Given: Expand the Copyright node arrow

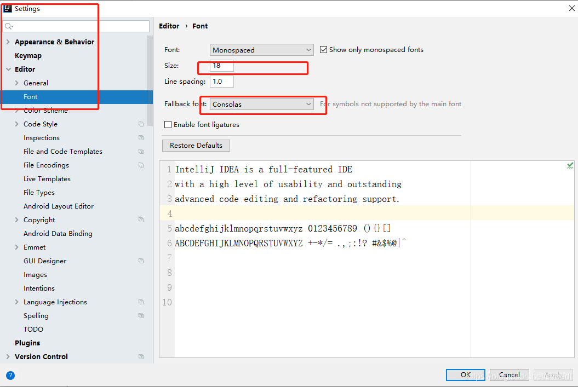Looking at the screenshot, I should (x=16, y=220).
